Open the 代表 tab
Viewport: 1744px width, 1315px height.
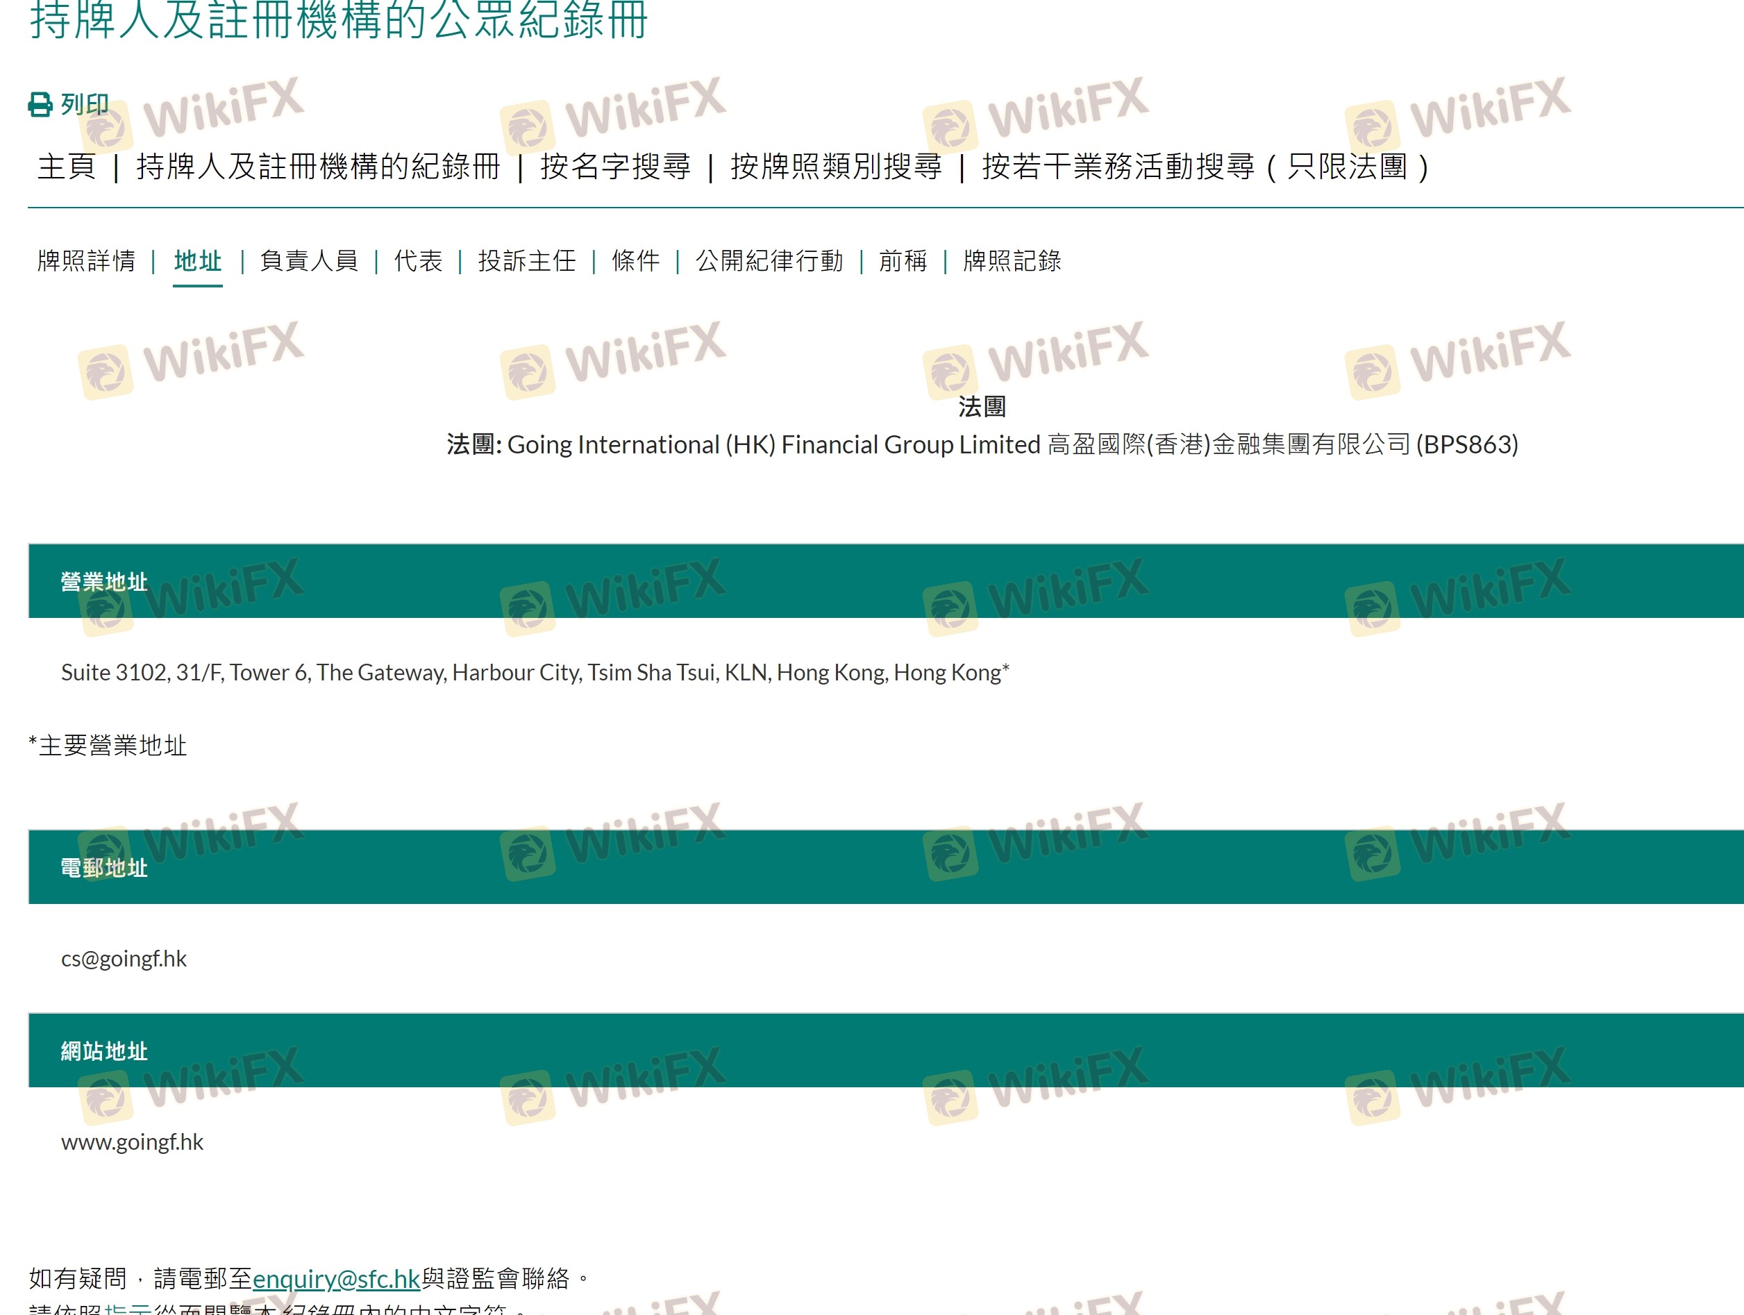pyautogui.click(x=418, y=261)
